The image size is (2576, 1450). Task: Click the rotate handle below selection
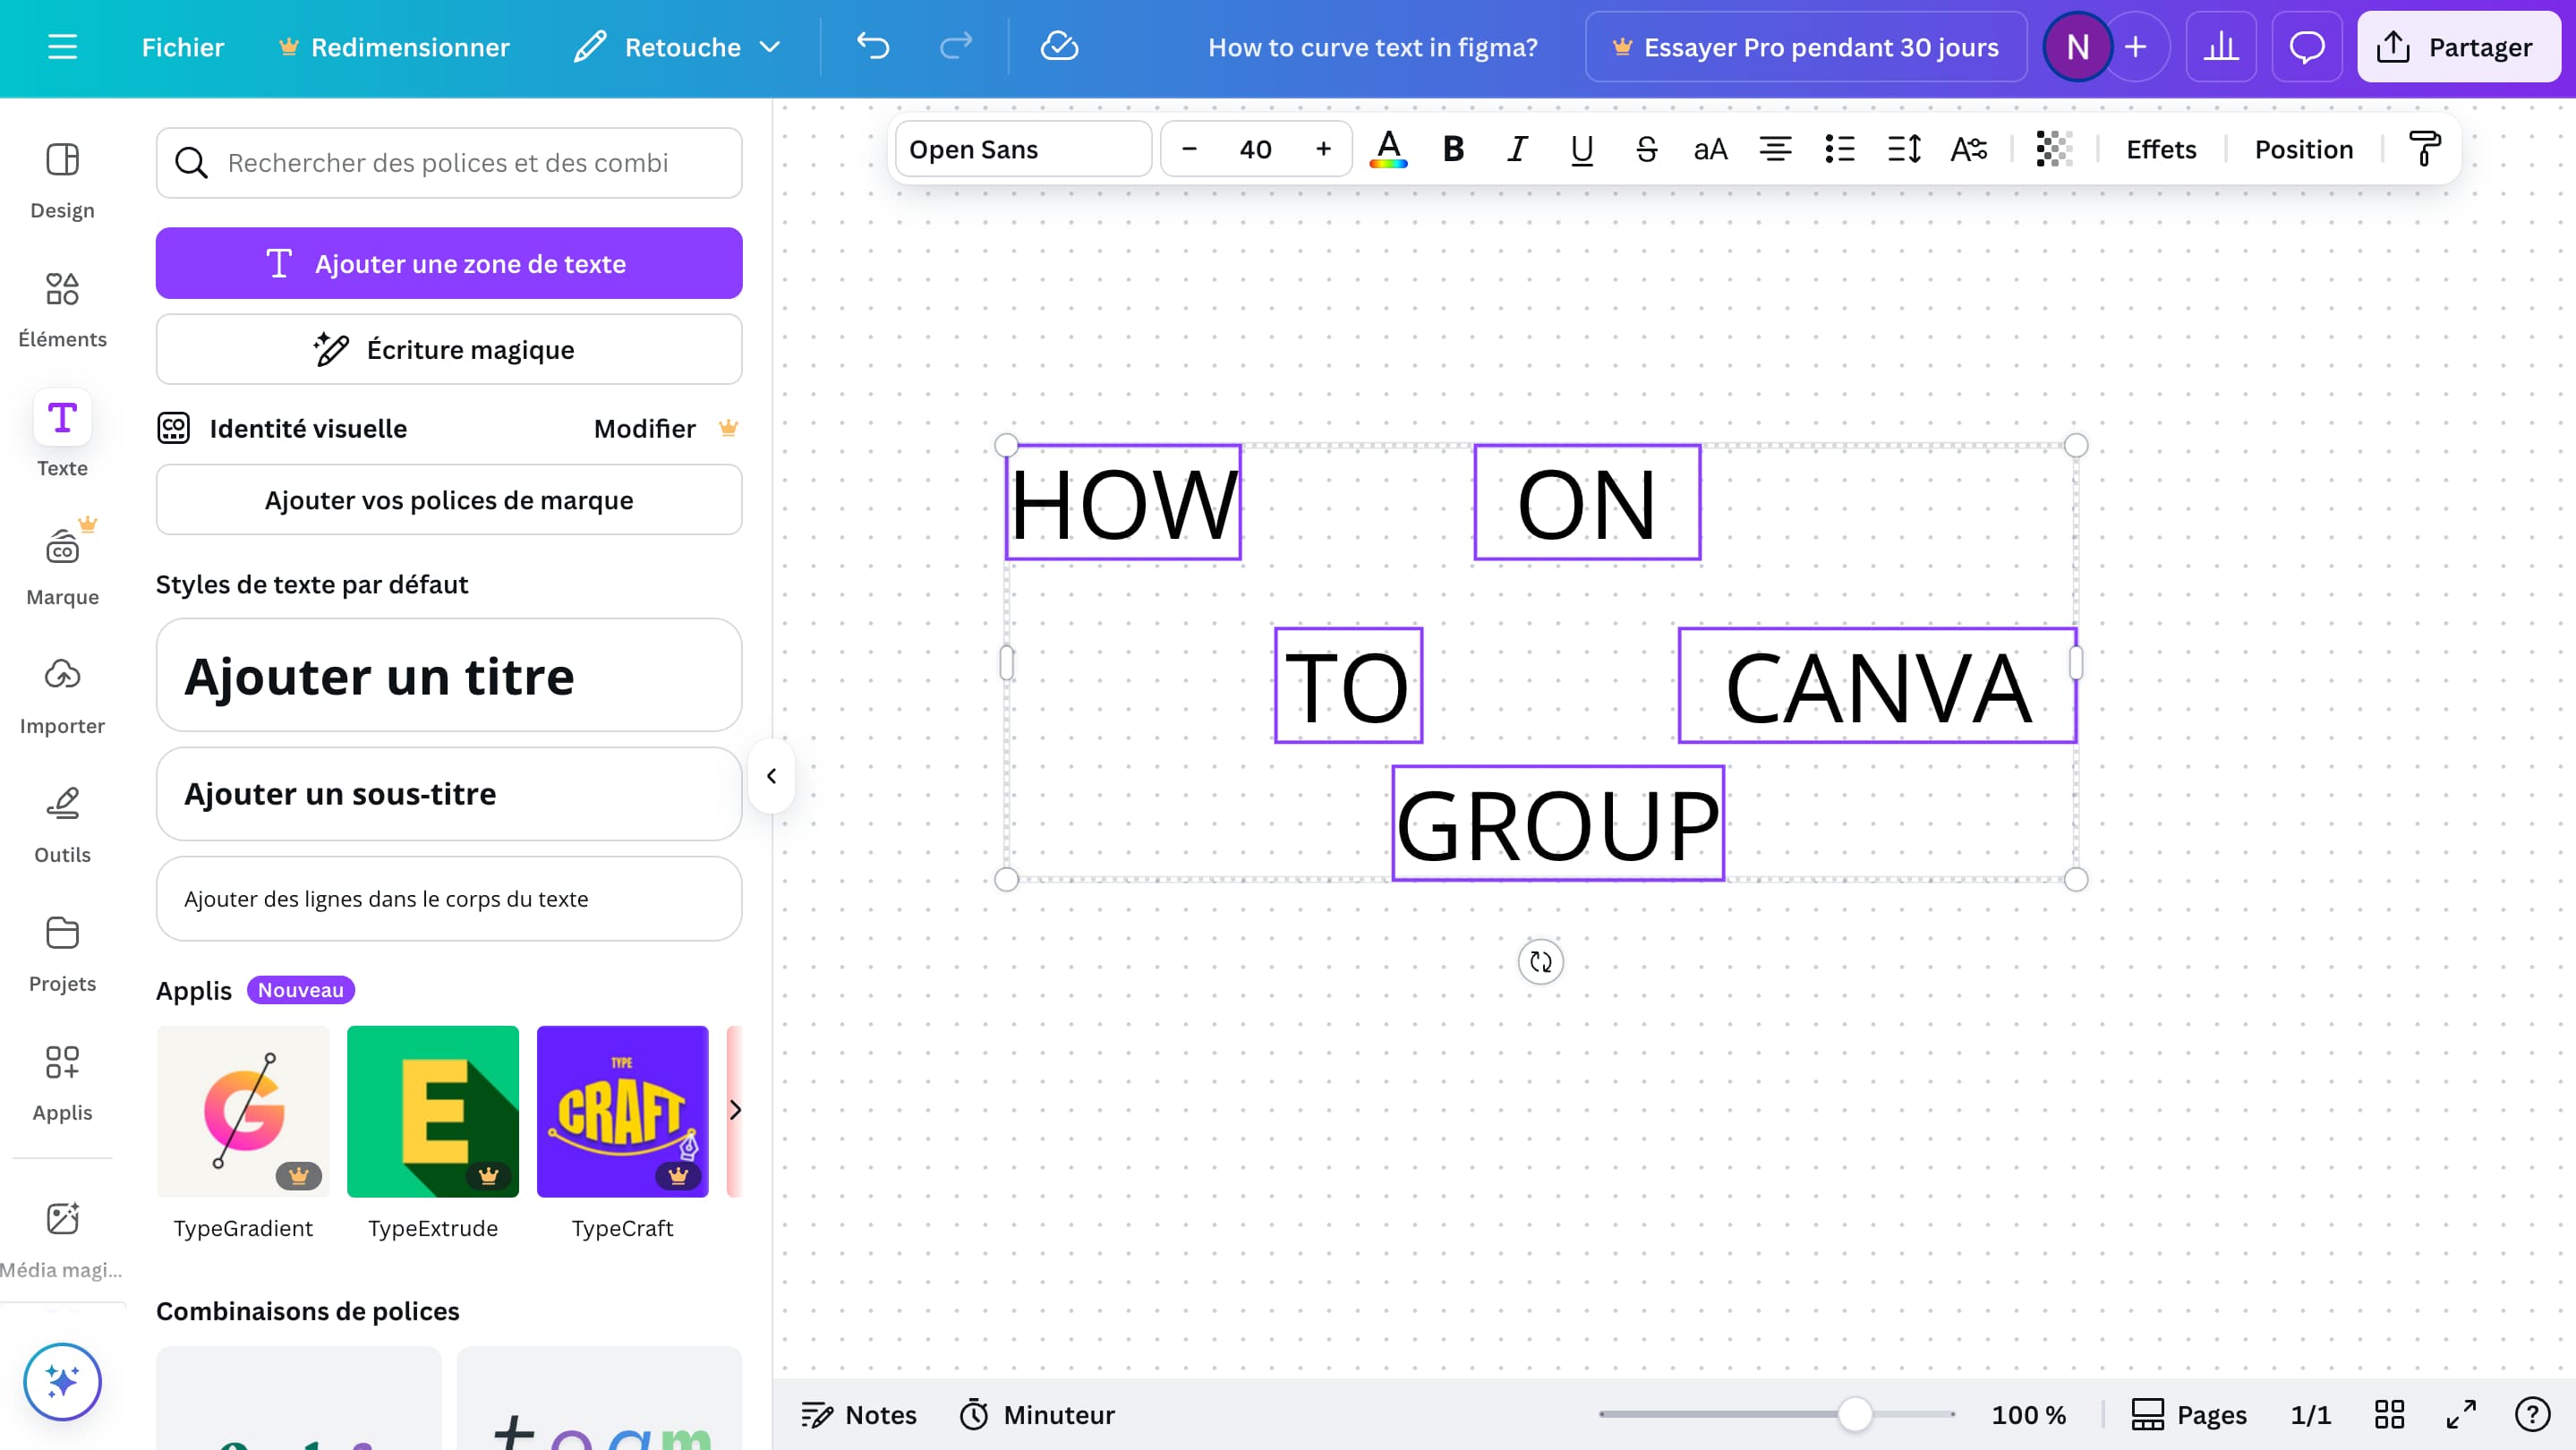1540,962
